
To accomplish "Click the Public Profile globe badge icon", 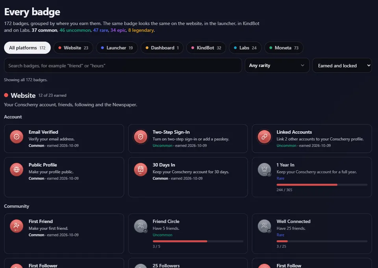I will tap(17, 169).
